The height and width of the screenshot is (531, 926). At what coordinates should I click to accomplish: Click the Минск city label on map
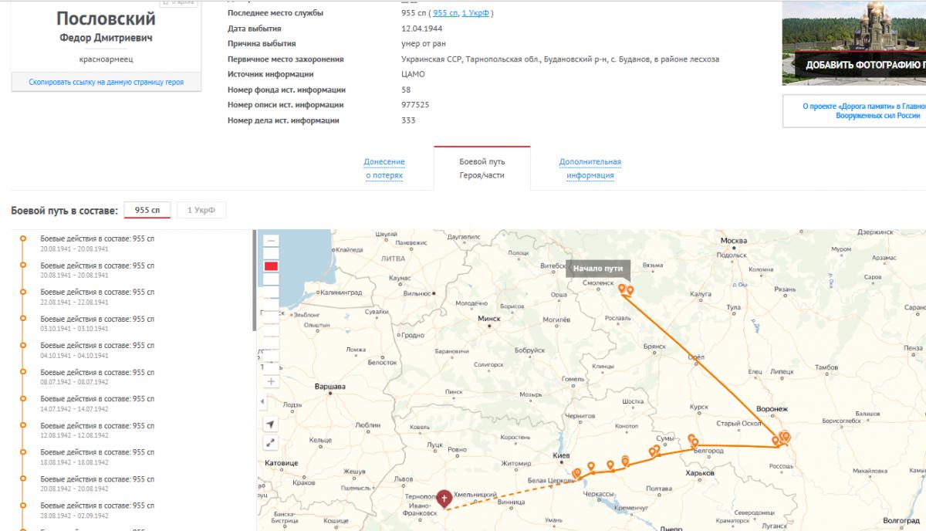coord(489,318)
